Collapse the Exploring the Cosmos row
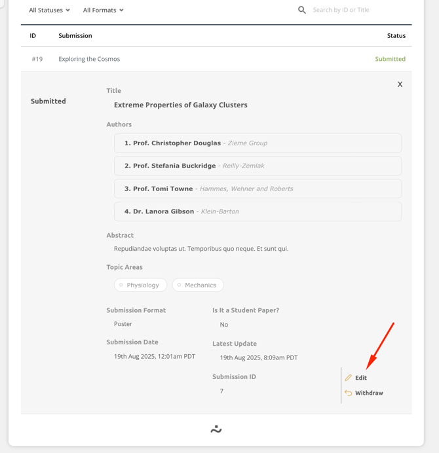 89,59
